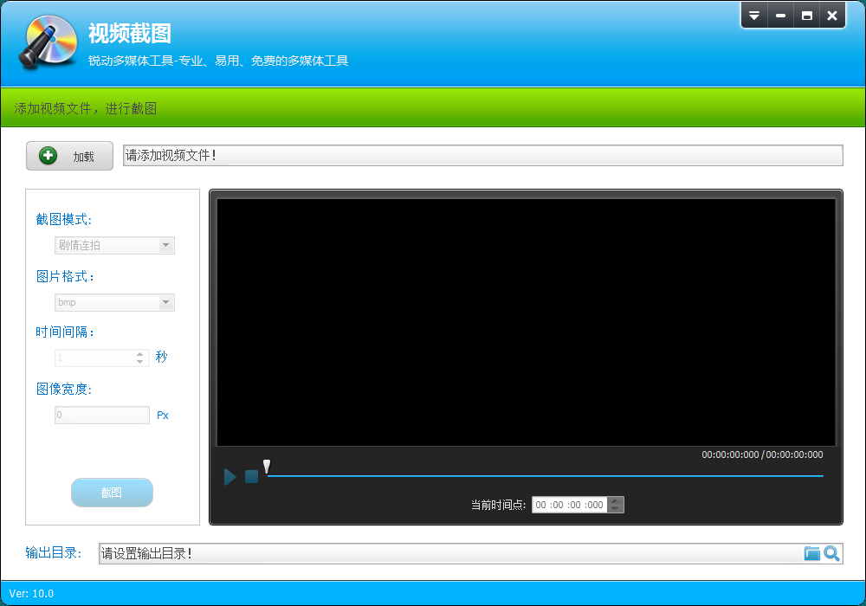Expand the 截图模式 dropdown

point(165,246)
